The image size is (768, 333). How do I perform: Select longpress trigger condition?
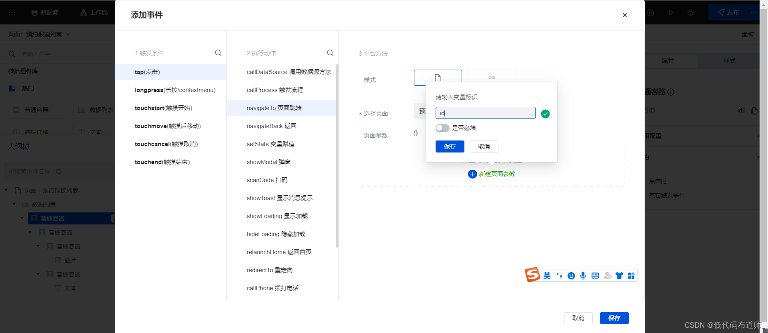[171, 90]
